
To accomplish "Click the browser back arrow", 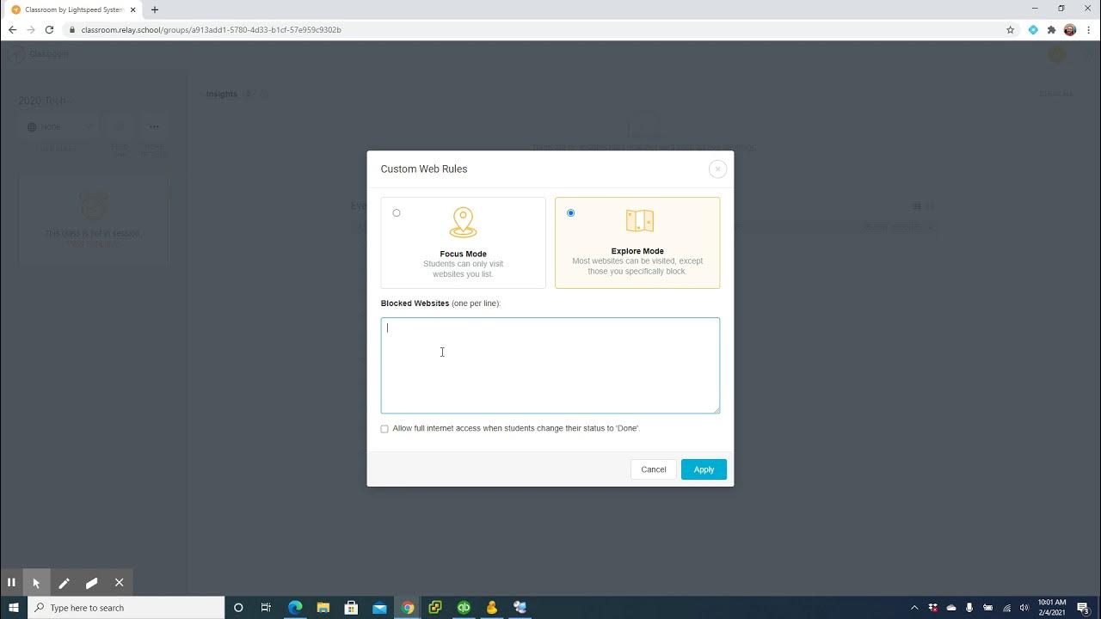I will point(12,29).
